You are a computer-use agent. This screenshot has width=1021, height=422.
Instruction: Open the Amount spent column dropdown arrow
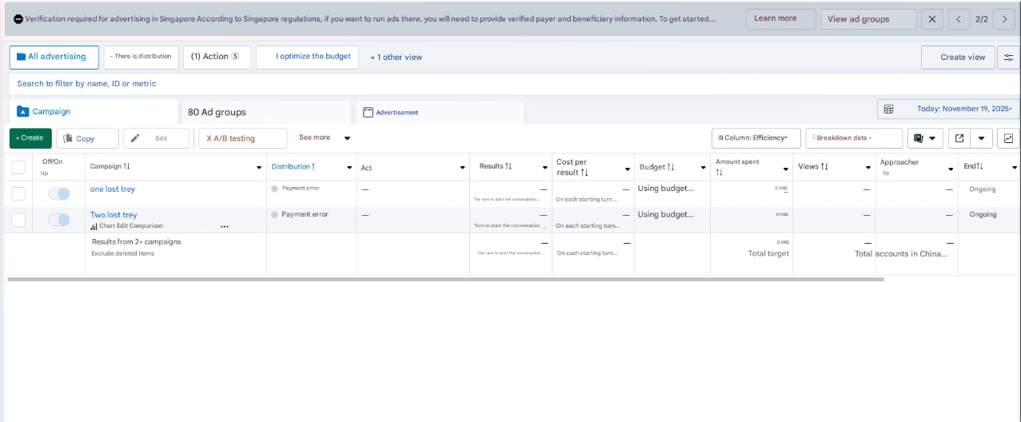point(785,168)
